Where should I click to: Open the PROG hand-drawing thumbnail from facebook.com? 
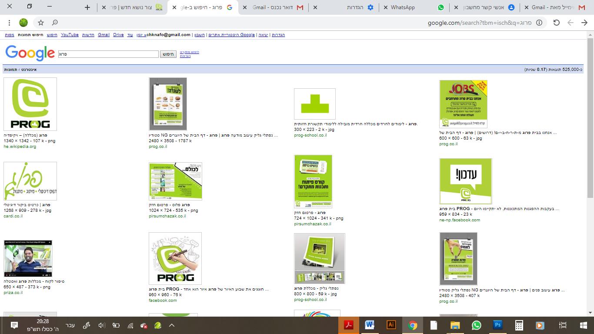click(175, 258)
